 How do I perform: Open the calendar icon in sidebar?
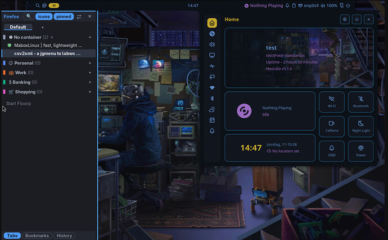[212, 120]
